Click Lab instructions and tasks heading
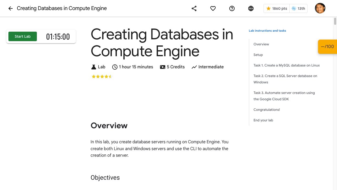Screen dimensions: 337x190 point(267,31)
